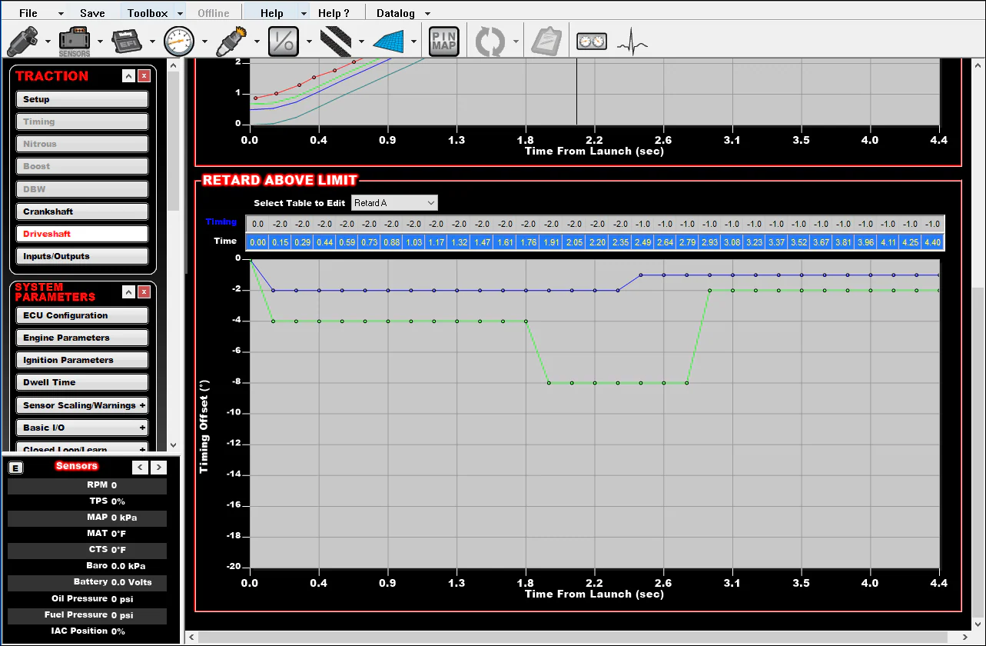
Task: Select the waveform oscilloscope icon
Action: click(630, 40)
